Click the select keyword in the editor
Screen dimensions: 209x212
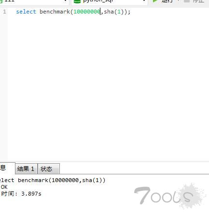(26, 12)
